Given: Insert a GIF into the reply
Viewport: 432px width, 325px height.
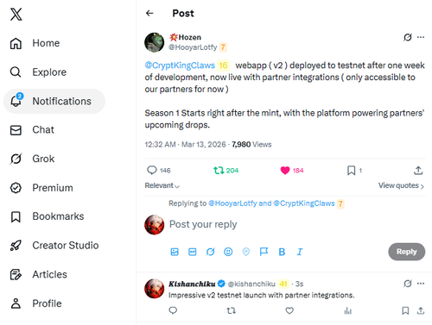Looking at the screenshot, I should (x=193, y=252).
